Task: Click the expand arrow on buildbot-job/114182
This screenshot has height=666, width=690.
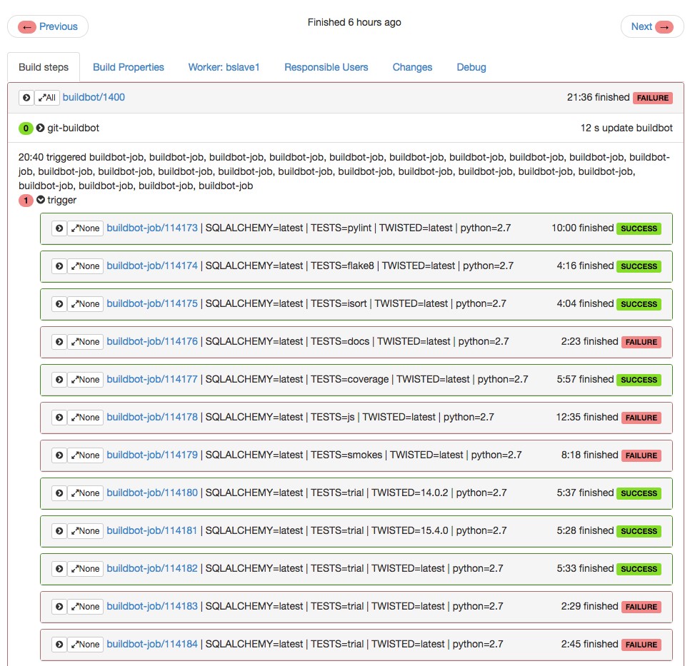Action: tap(59, 568)
